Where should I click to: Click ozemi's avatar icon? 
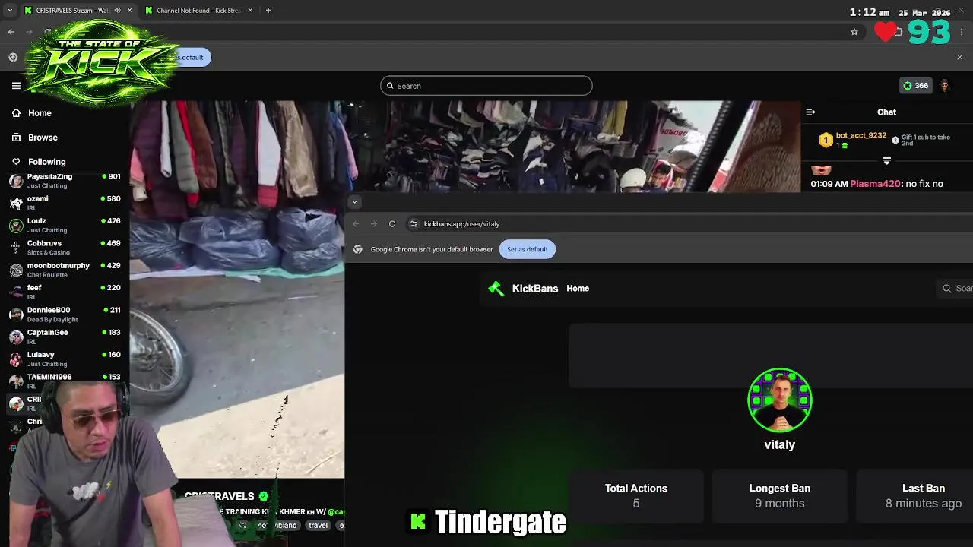point(16,203)
